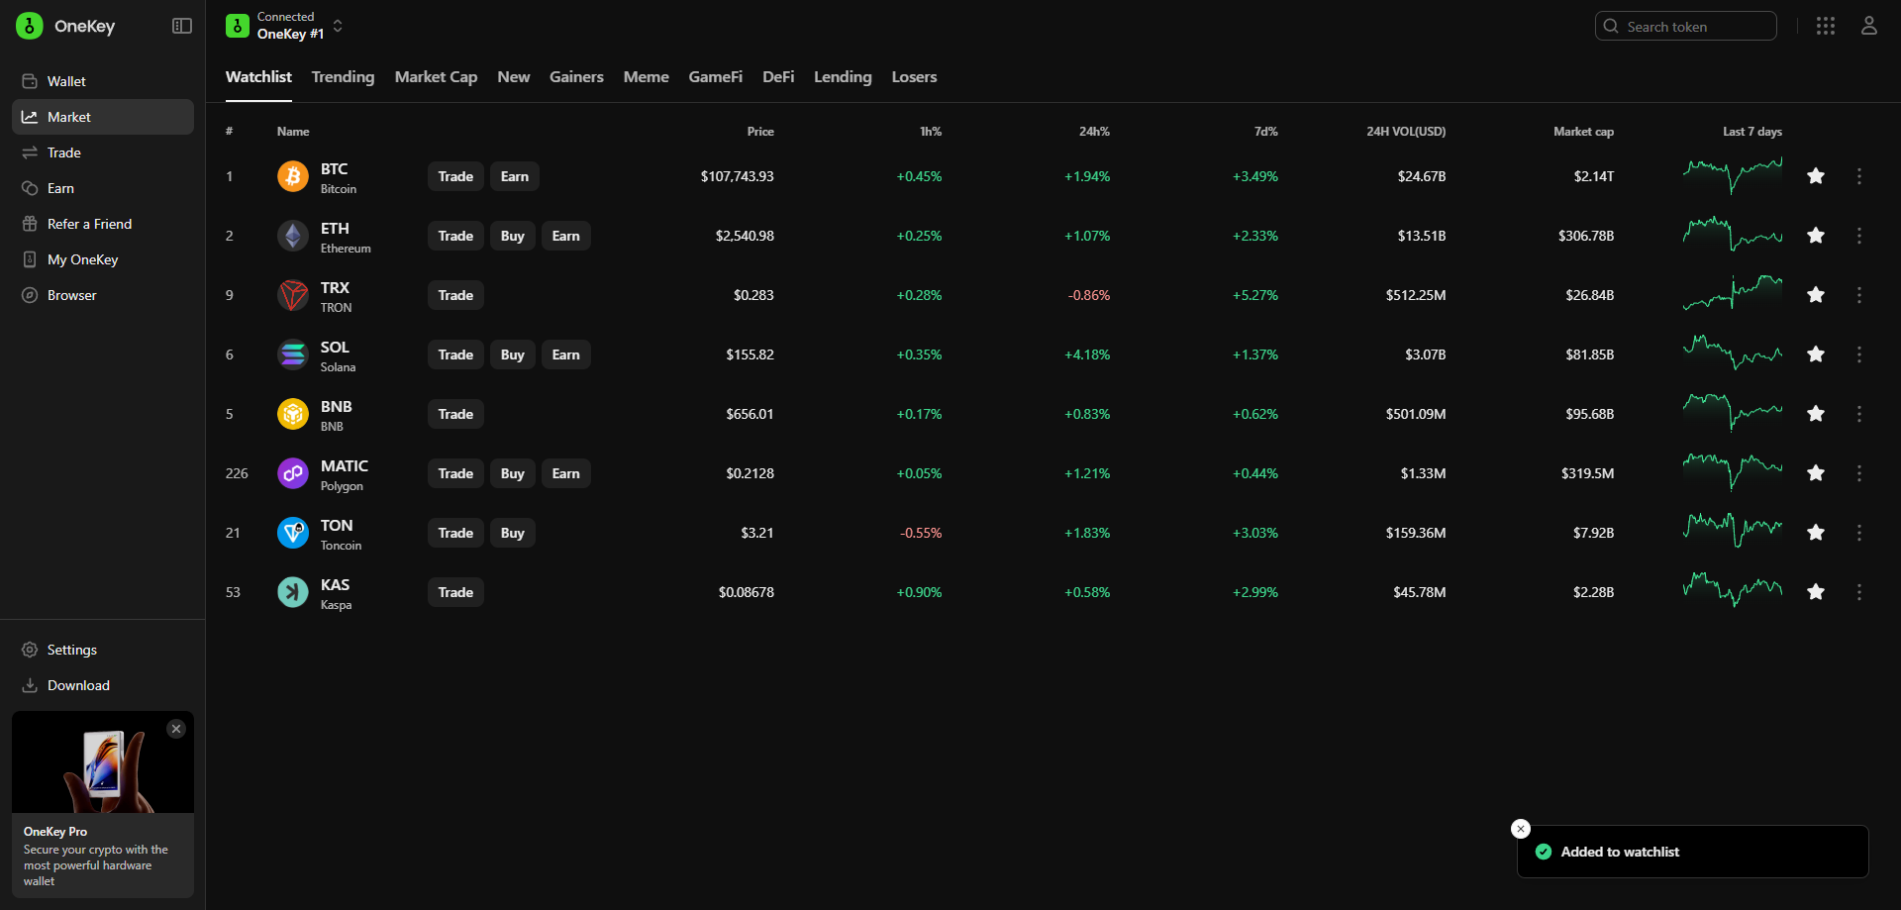Click Buy button for TON

click(x=513, y=533)
